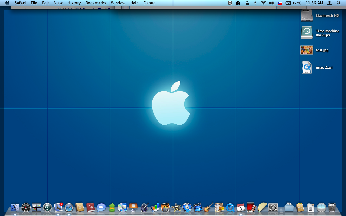Launch Keynote from the Dock
Screen dimensions: 346x216
click(133, 207)
